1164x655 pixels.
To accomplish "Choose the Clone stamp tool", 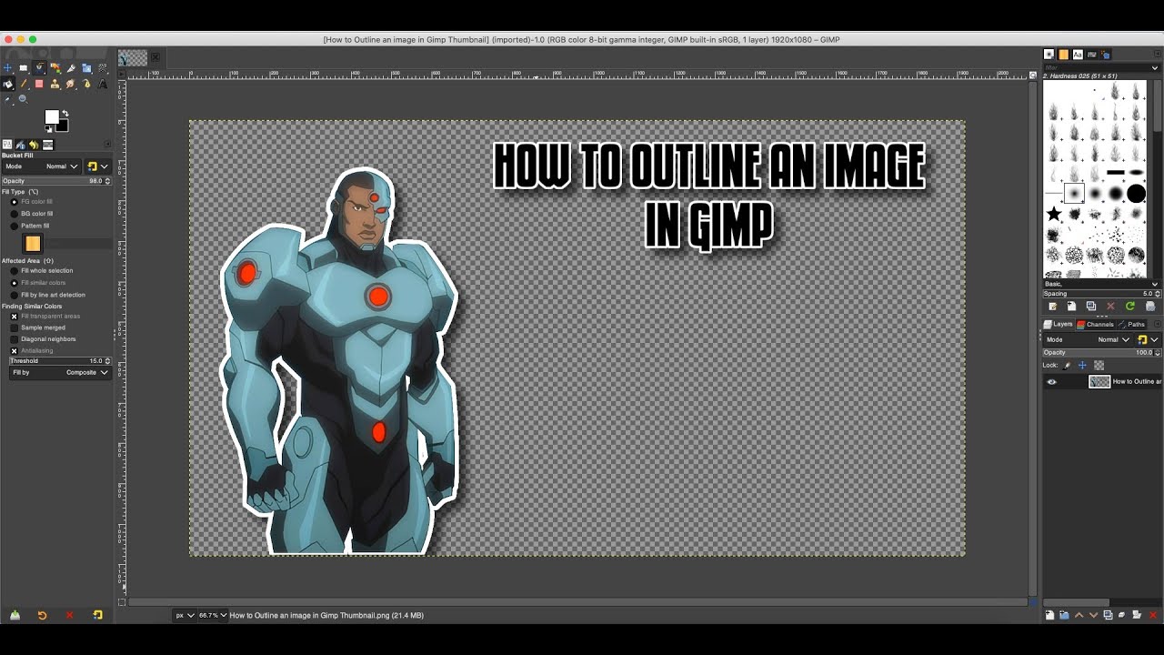I will tap(55, 84).
